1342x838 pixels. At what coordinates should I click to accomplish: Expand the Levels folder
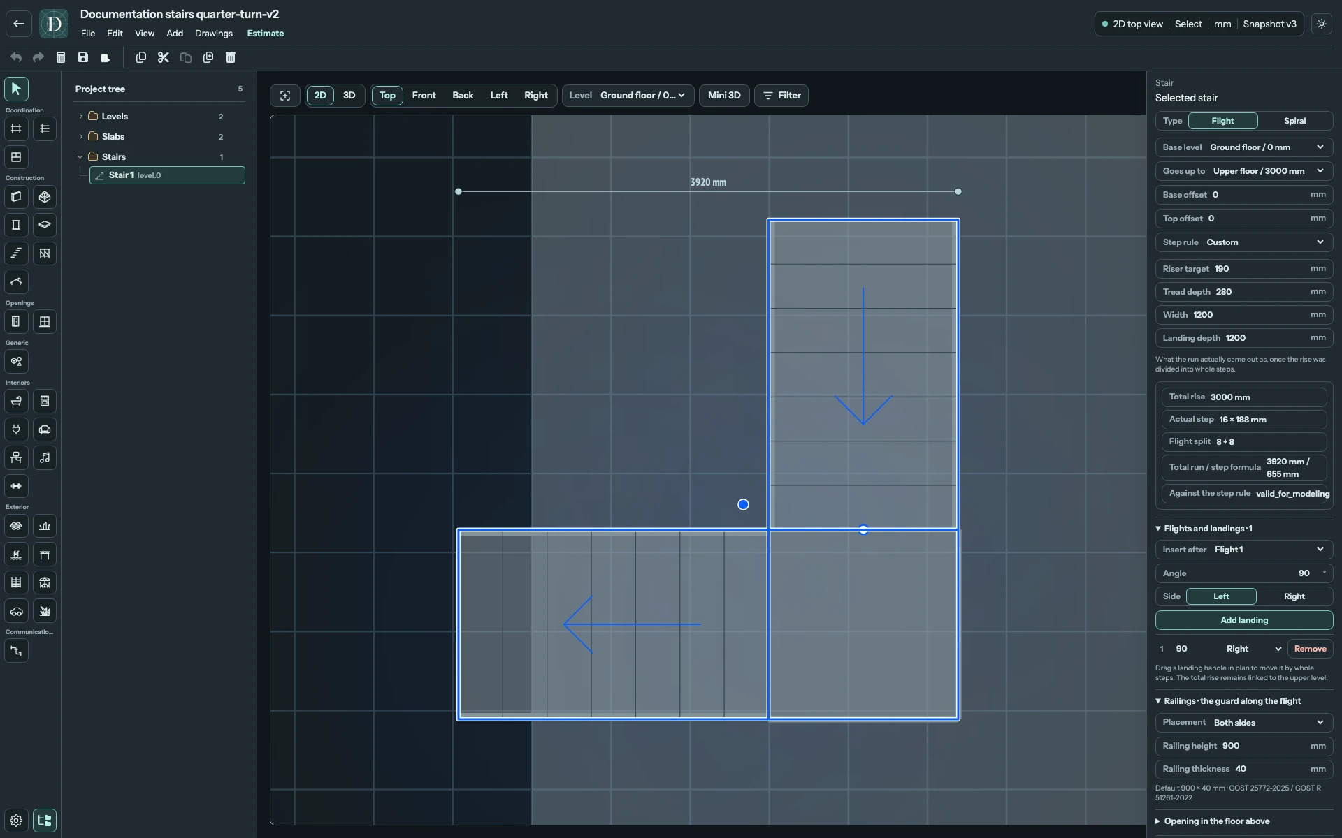tap(80, 117)
